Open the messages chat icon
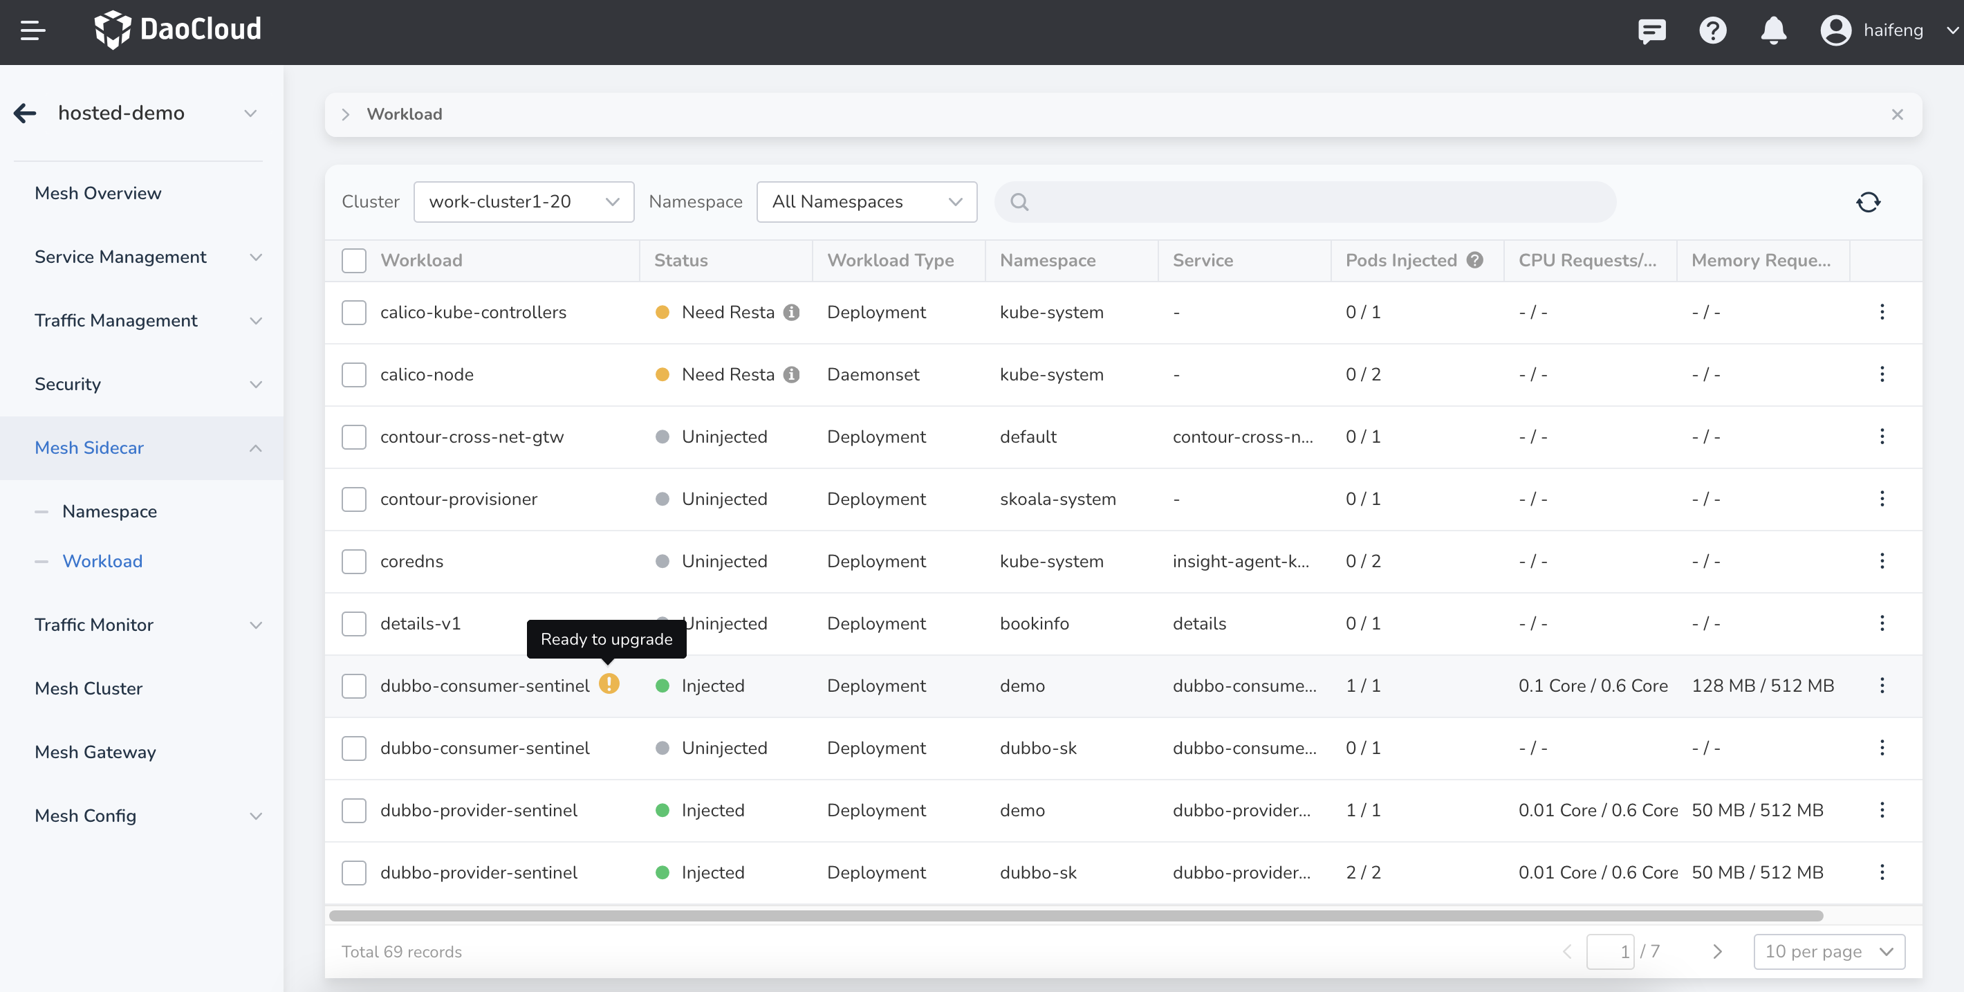 pyautogui.click(x=1651, y=30)
